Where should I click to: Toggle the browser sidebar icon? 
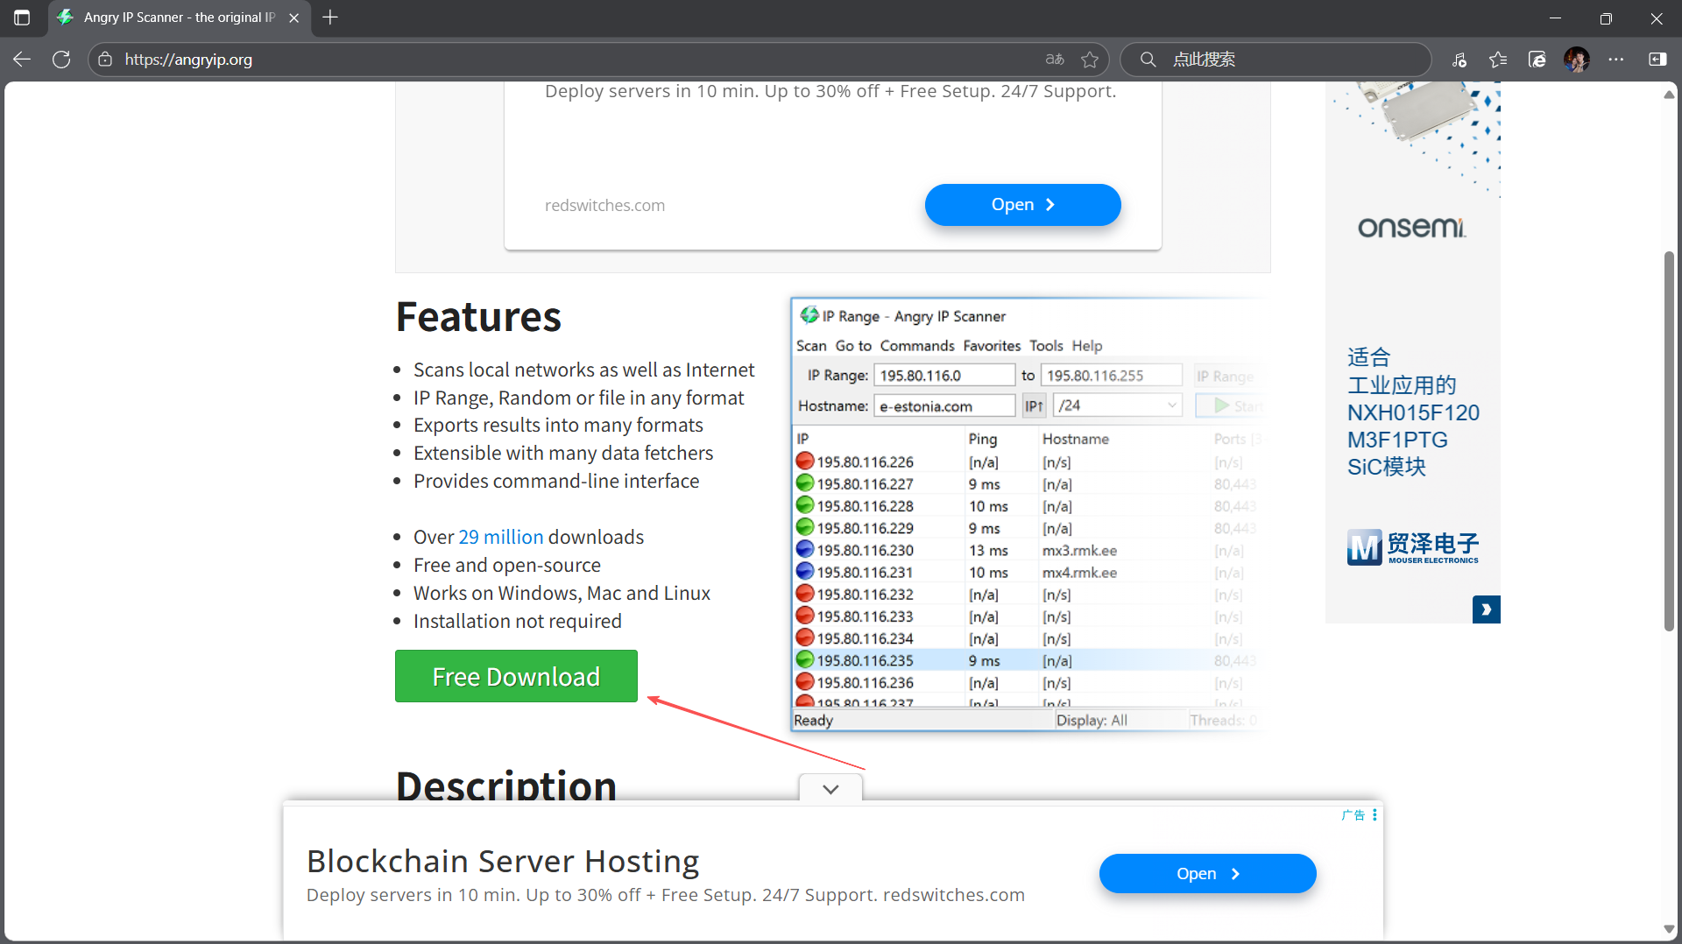(x=1657, y=59)
